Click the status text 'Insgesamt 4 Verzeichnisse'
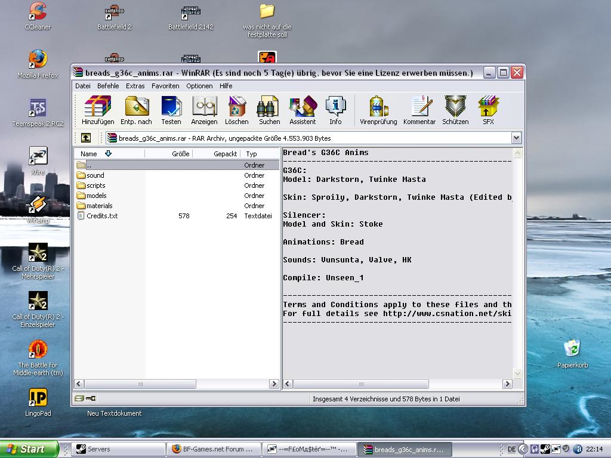Screen dimensions: 611x458 [386, 399]
